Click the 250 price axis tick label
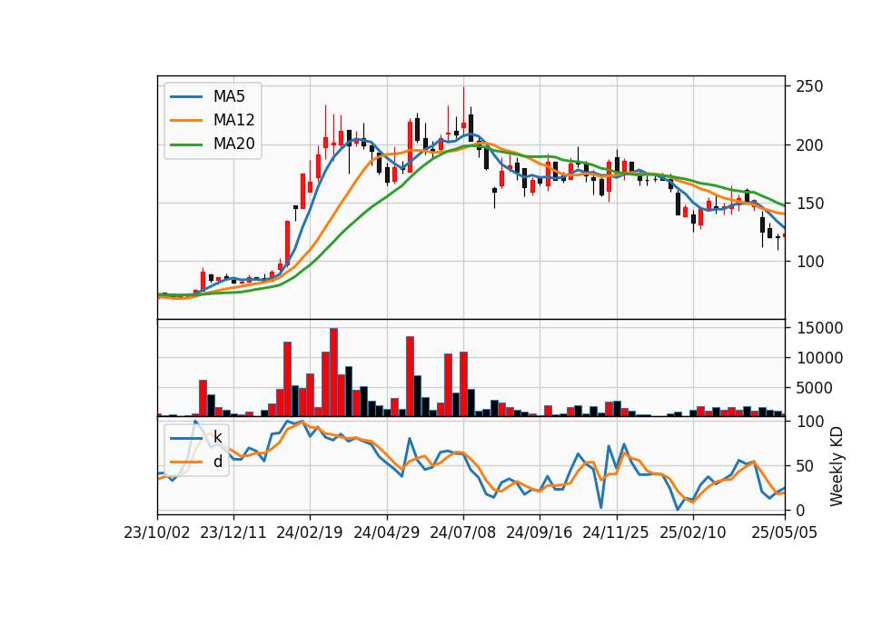Screen dimensions: 872x627 pos(809,87)
